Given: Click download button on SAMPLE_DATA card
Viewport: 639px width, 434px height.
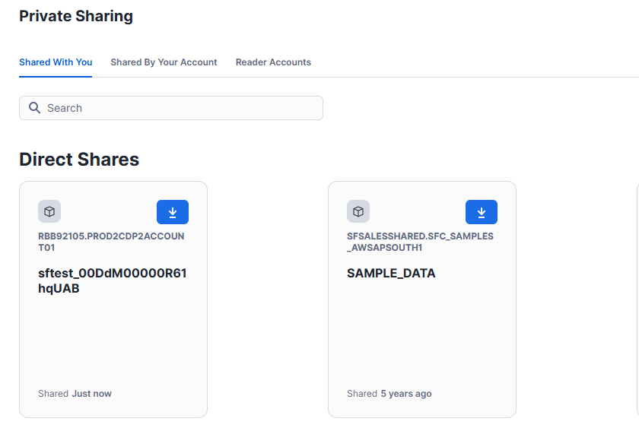Looking at the screenshot, I should click(482, 212).
